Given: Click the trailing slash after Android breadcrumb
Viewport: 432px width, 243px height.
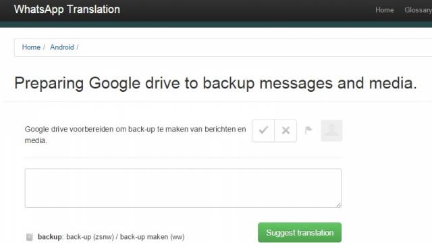Looking at the screenshot, I should [78, 47].
